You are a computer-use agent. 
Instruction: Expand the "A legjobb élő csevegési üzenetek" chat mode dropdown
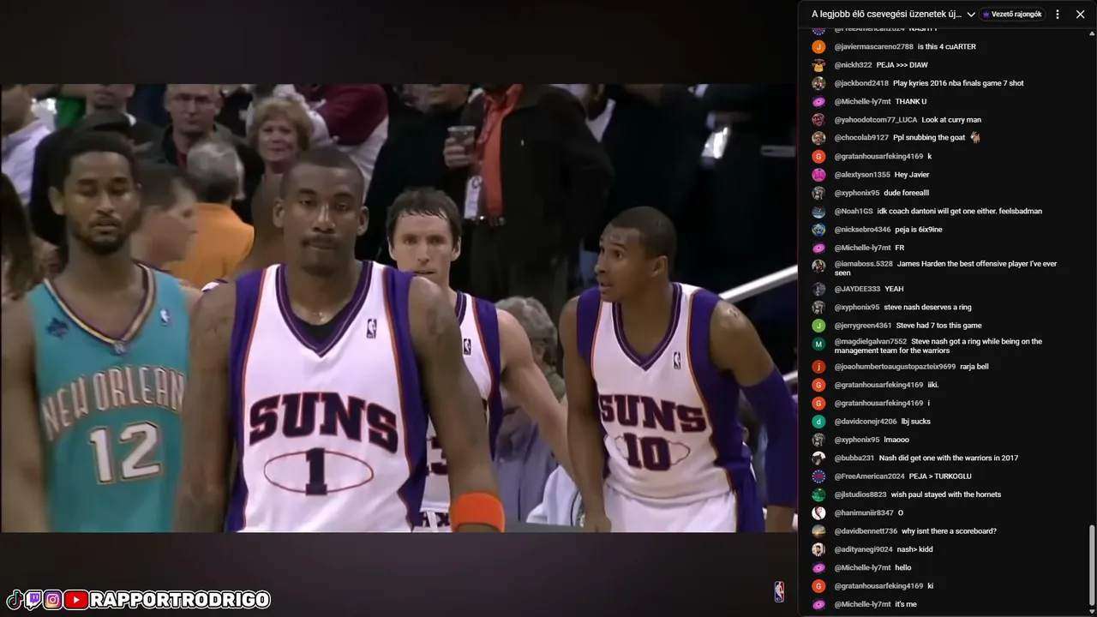tap(894, 15)
